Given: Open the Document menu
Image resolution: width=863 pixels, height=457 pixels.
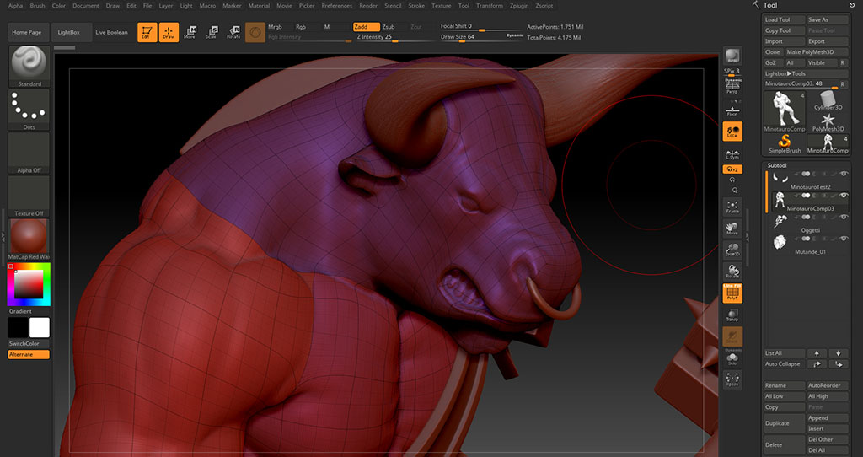Looking at the screenshot, I should (x=86, y=6).
